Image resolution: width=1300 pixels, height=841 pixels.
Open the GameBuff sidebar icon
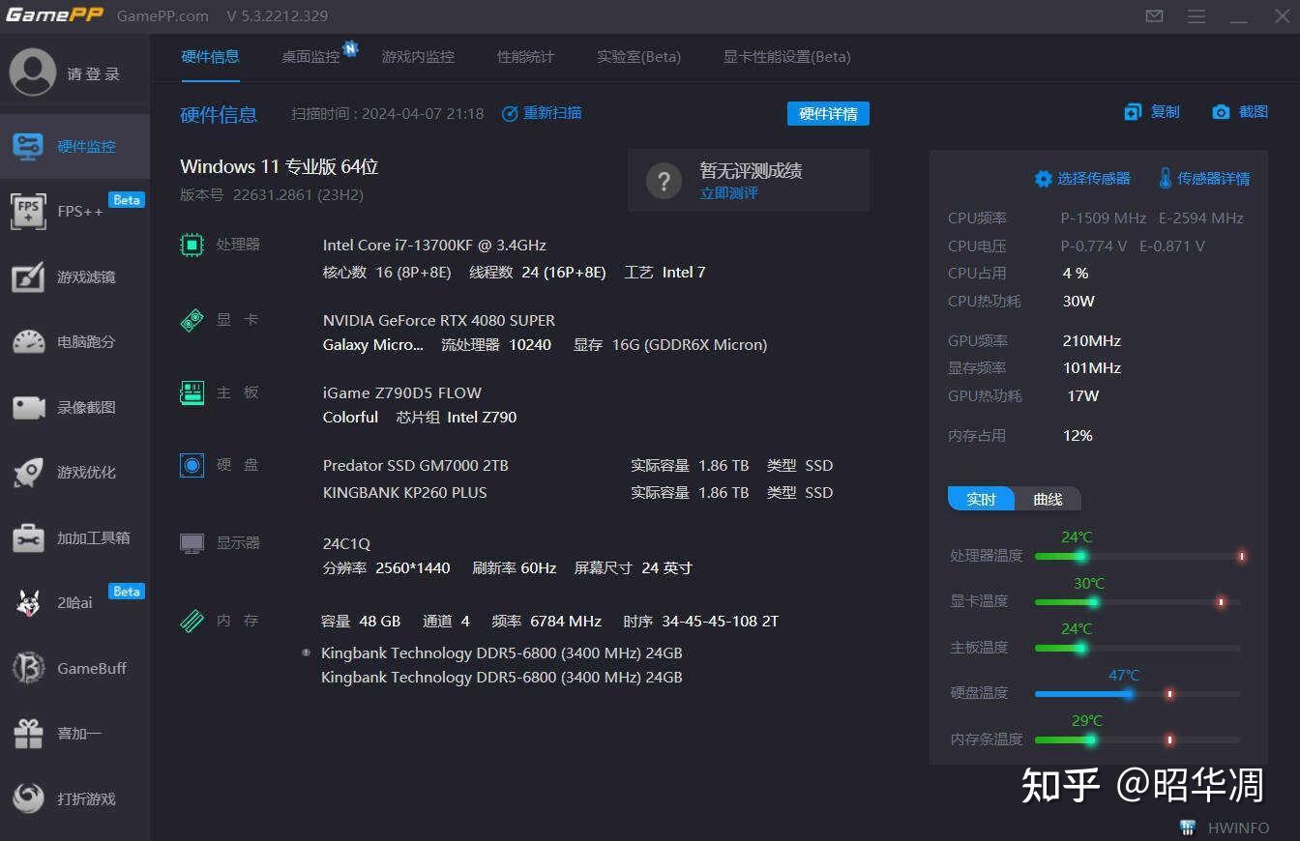point(28,668)
